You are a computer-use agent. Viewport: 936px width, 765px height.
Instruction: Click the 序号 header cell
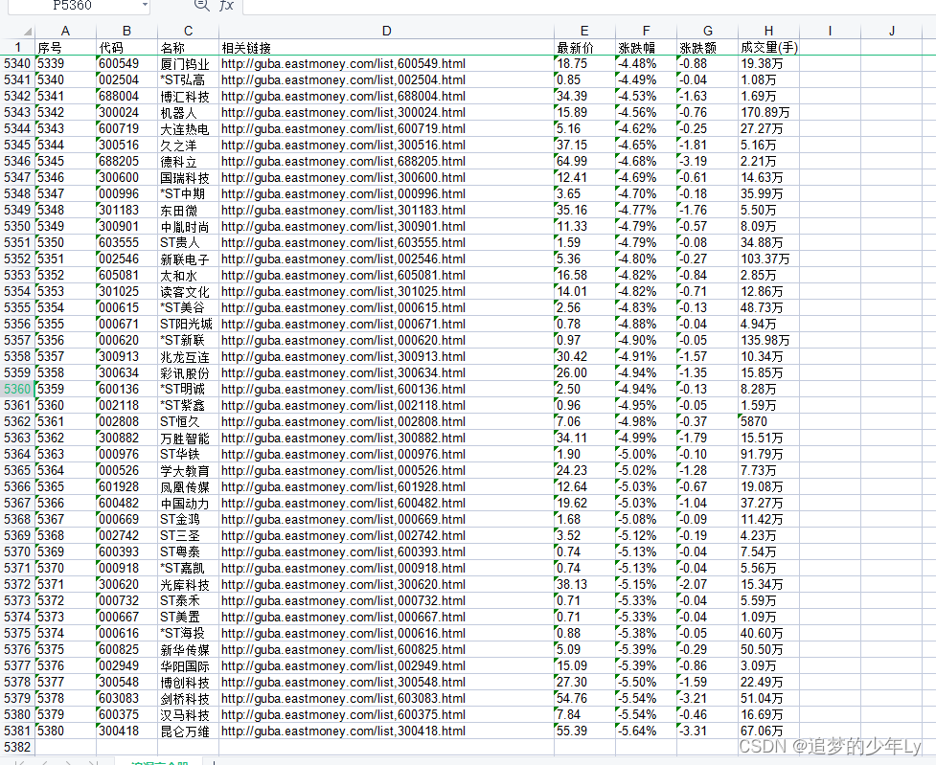pos(66,47)
